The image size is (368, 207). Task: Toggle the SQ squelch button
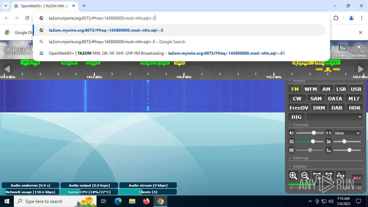[x=292, y=141]
